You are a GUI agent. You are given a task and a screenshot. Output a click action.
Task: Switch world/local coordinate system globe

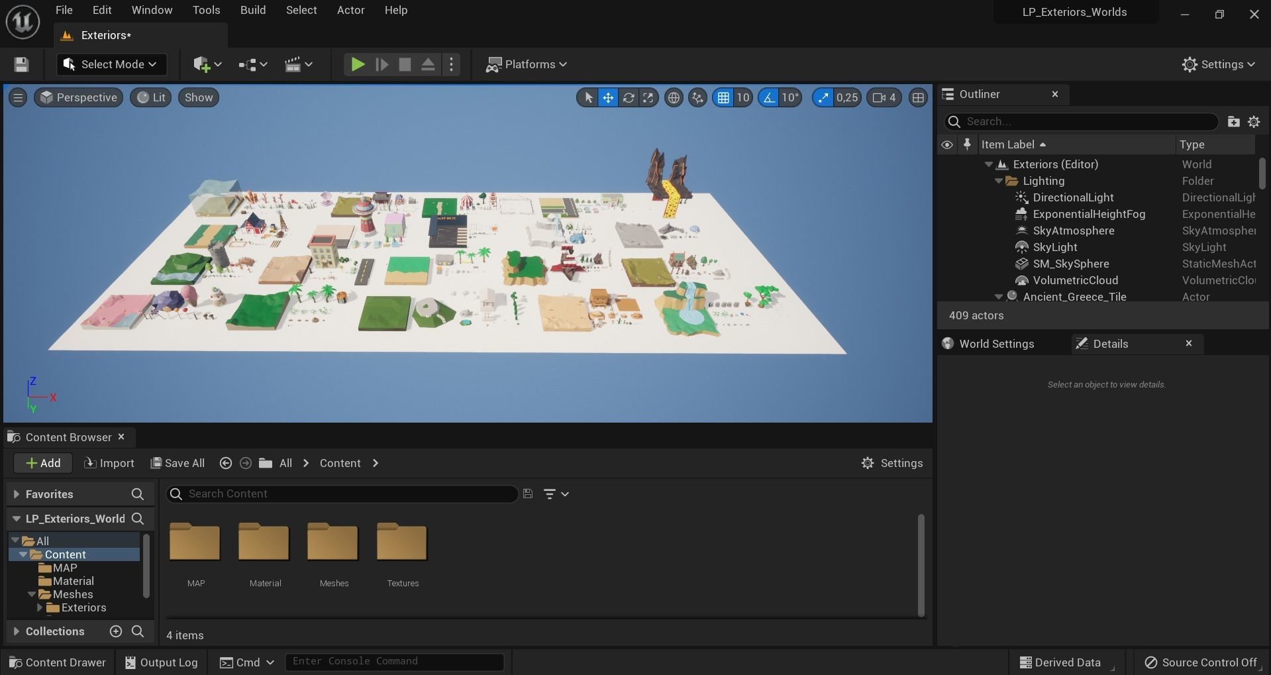(674, 97)
